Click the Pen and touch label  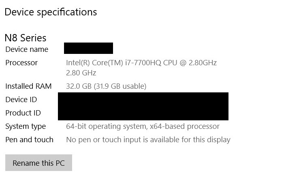click(x=29, y=140)
